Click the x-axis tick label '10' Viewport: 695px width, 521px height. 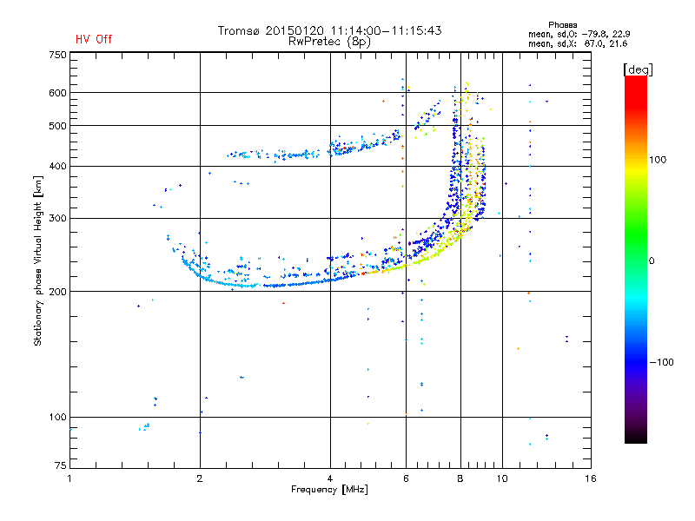[502, 478]
